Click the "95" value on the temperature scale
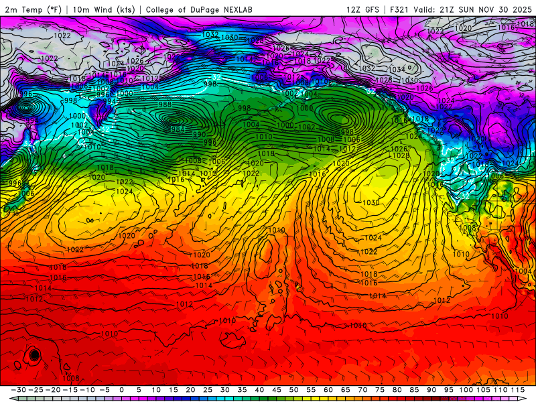536x402 pixels. pyautogui.click(x=449, y=390)
